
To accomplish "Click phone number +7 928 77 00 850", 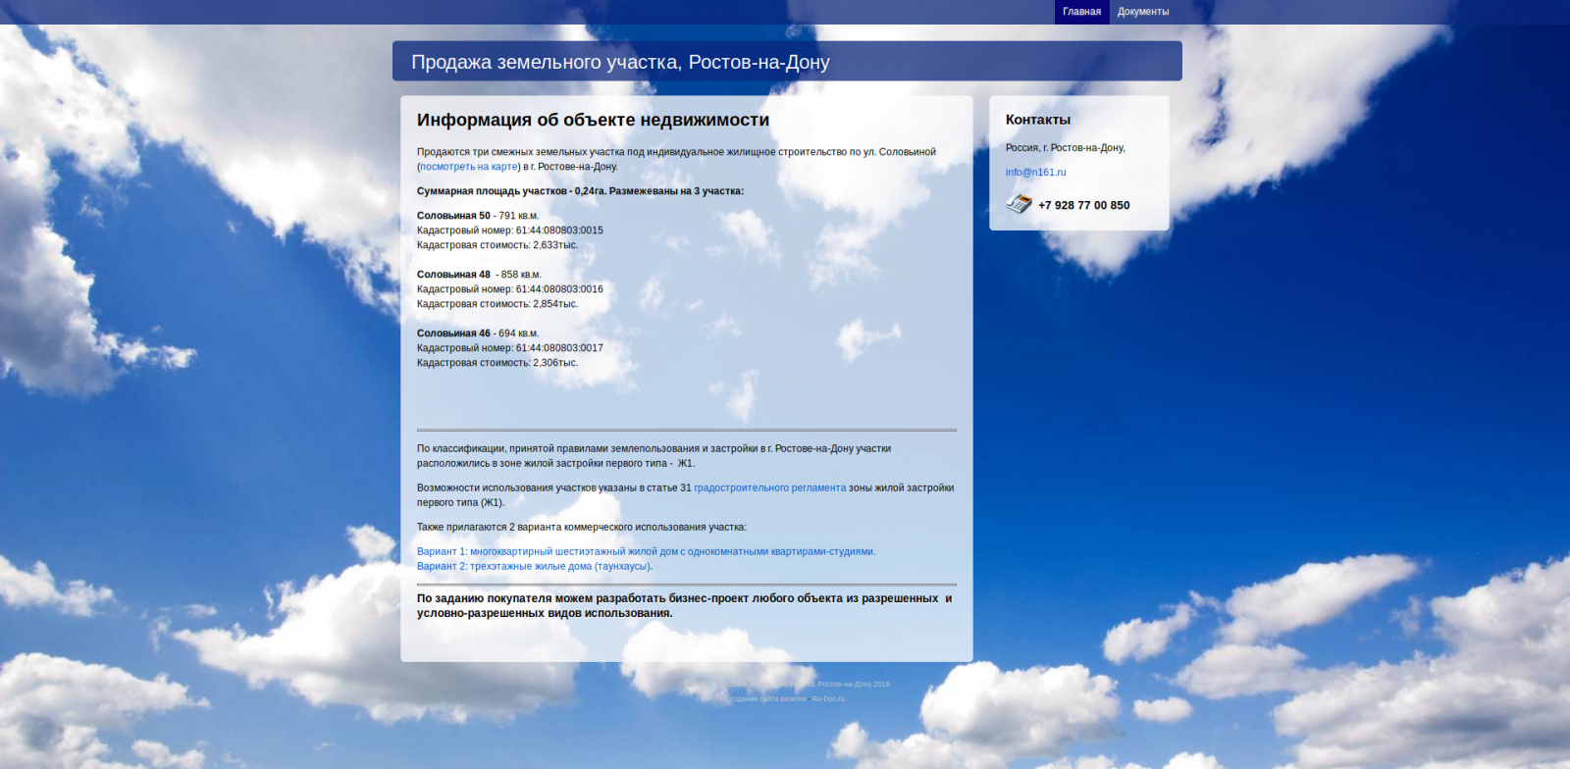I will pyautogui.click(x=1083, y=205).
